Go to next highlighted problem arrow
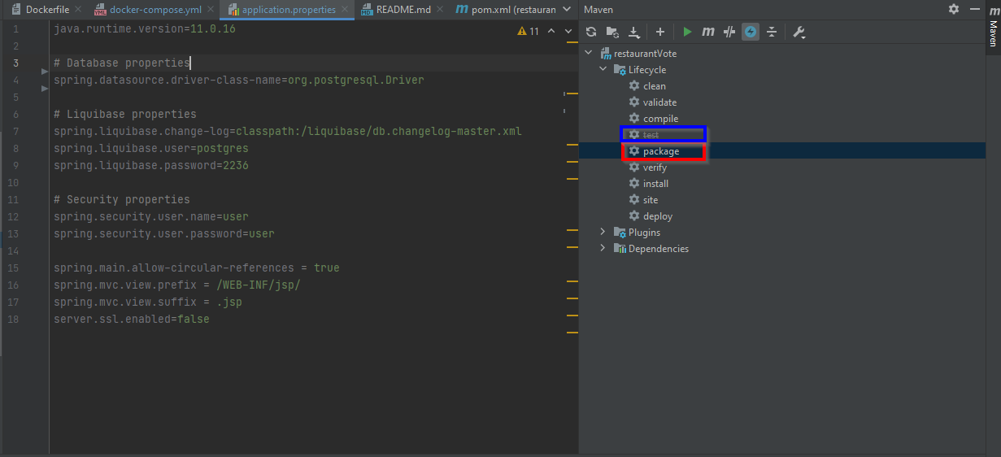Image resolution: width=1001 pixels, height=457 pixels. [x=569, y=31]
